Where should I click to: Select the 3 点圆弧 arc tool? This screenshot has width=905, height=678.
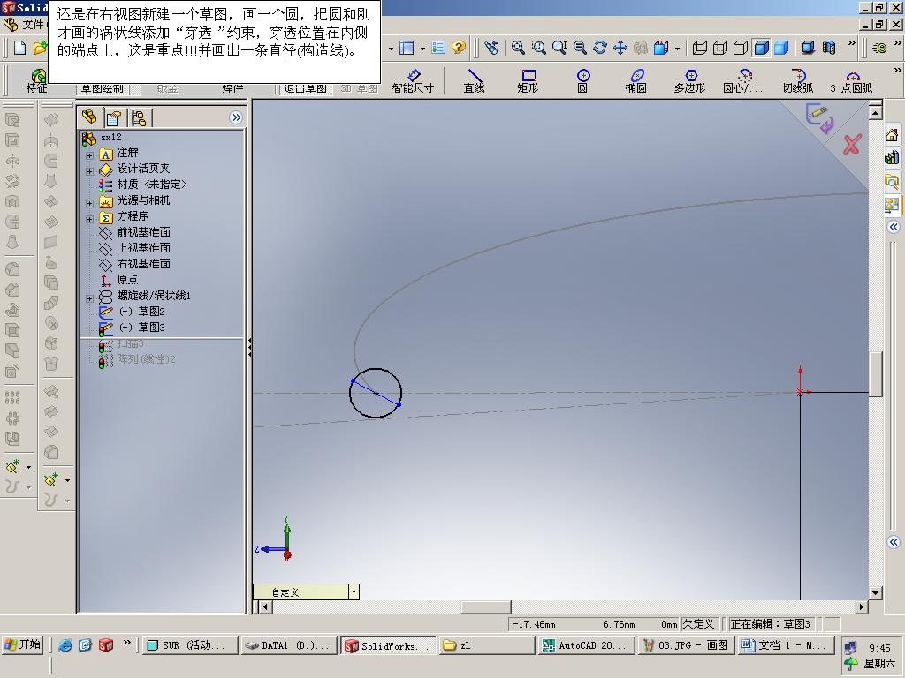851,80
